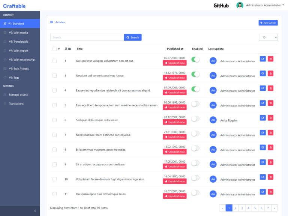Open the GitHub link

221,6
